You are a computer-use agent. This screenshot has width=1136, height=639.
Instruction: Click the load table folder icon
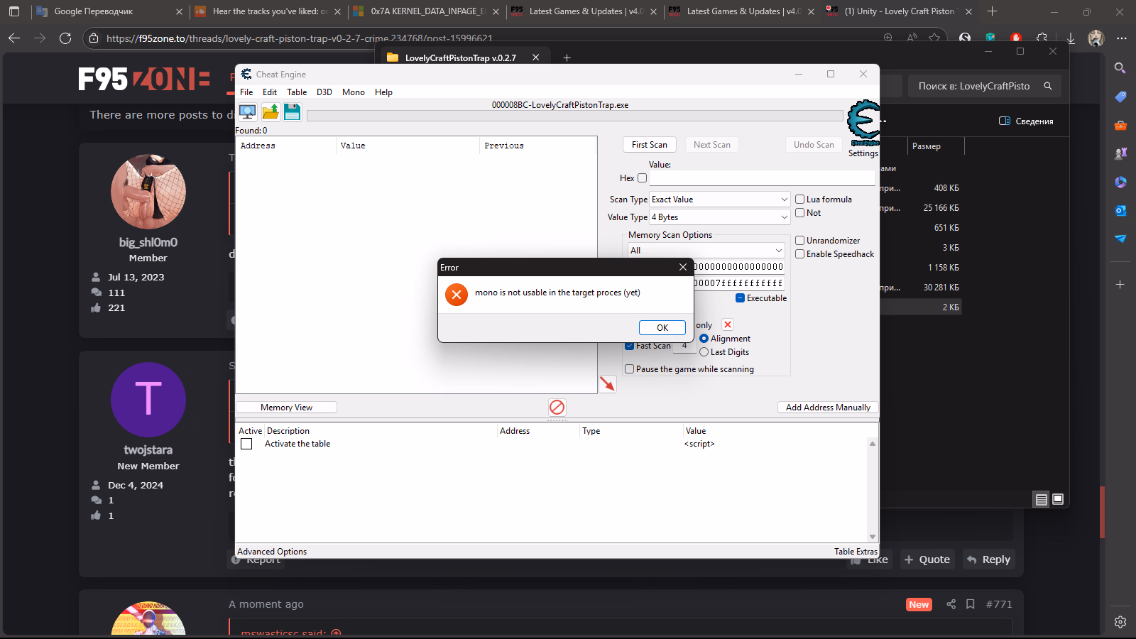pos(271,112)
